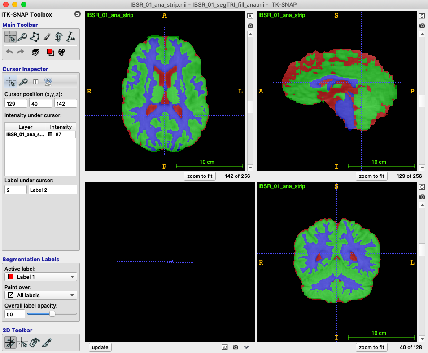The image size is (428, 353).
Task: Choose the Annotation ruler tool
Action: pos(70,37)
